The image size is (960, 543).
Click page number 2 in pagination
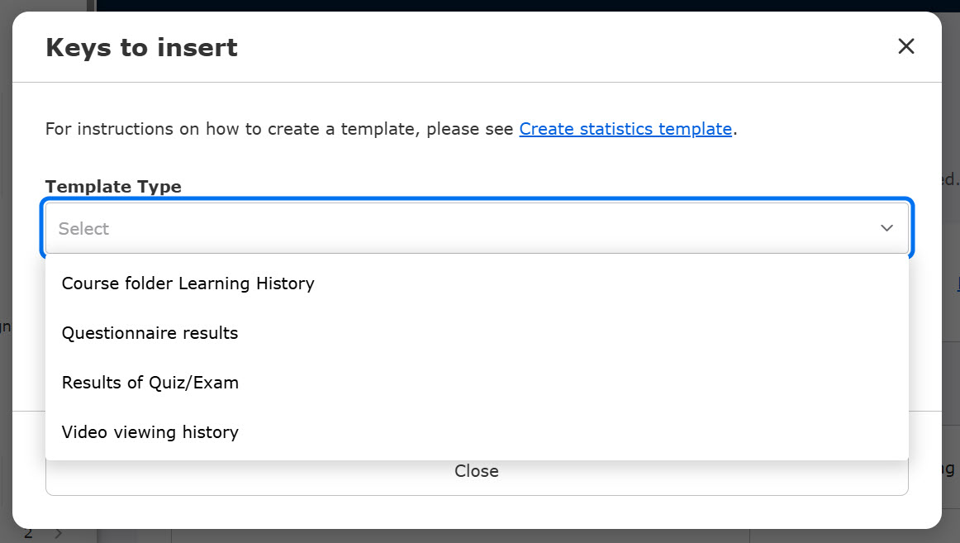pos(28,534)
